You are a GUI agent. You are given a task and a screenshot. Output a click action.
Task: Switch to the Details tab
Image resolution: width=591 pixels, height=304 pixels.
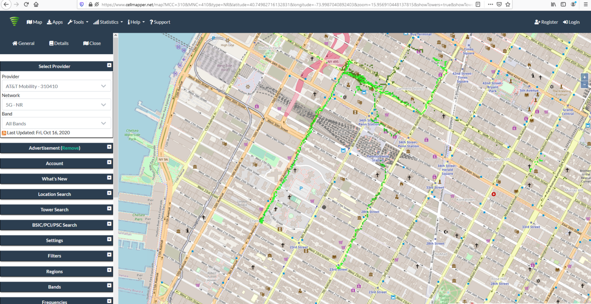coord(58,43)
